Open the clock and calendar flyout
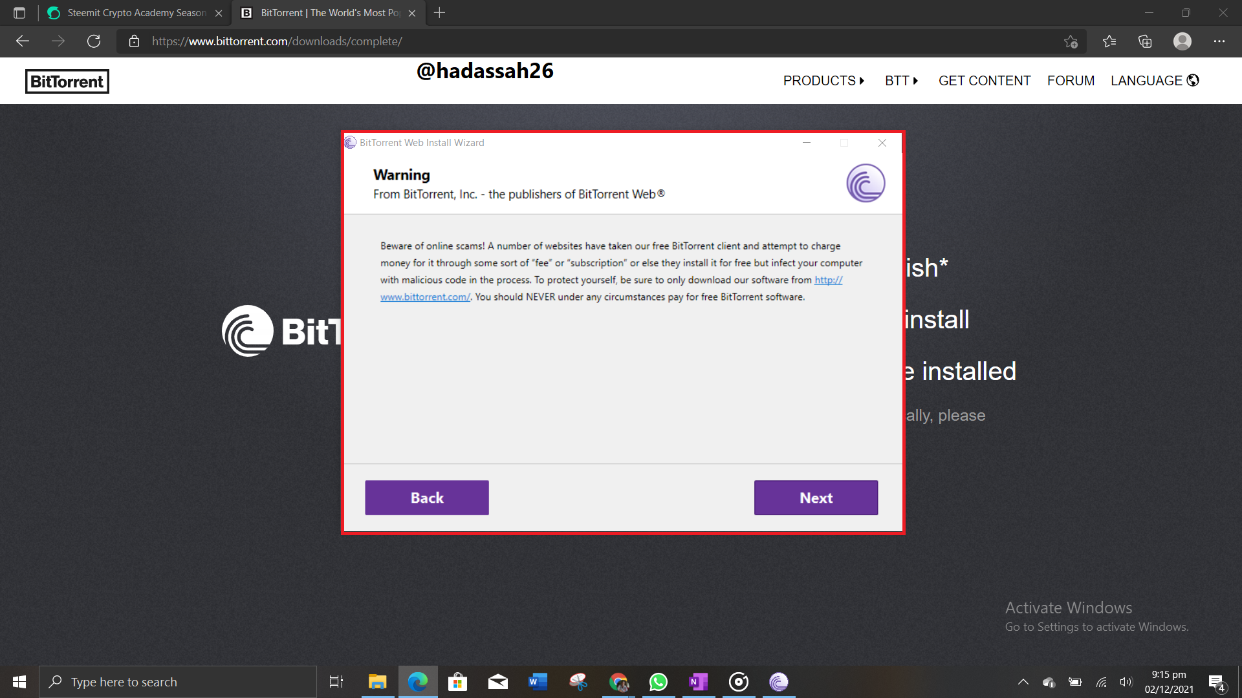Viewport: 1242px width, 698px height. click(x=1169, y=682)
